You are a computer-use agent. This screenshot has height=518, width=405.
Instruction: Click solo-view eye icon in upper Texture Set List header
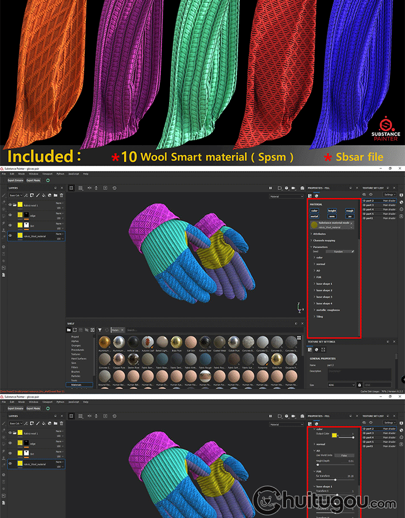pyautogui.click(x=370, y=195)
